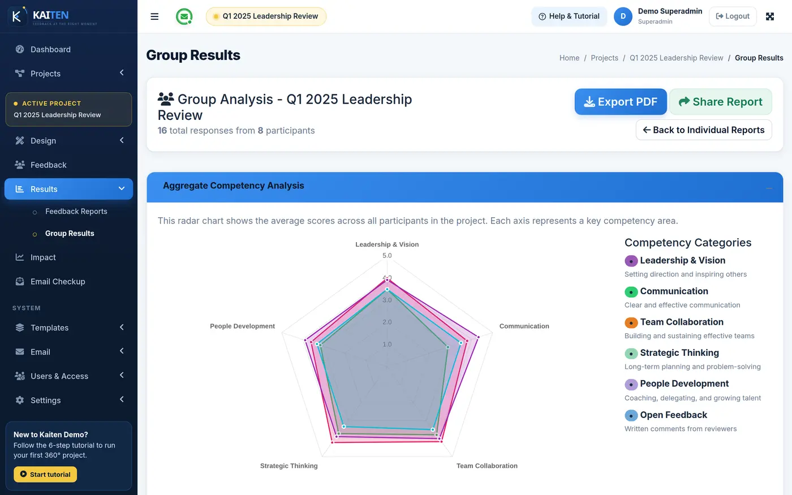
Task: Click the Demo Superadmin avatar
Action: [x=623, y=16]
